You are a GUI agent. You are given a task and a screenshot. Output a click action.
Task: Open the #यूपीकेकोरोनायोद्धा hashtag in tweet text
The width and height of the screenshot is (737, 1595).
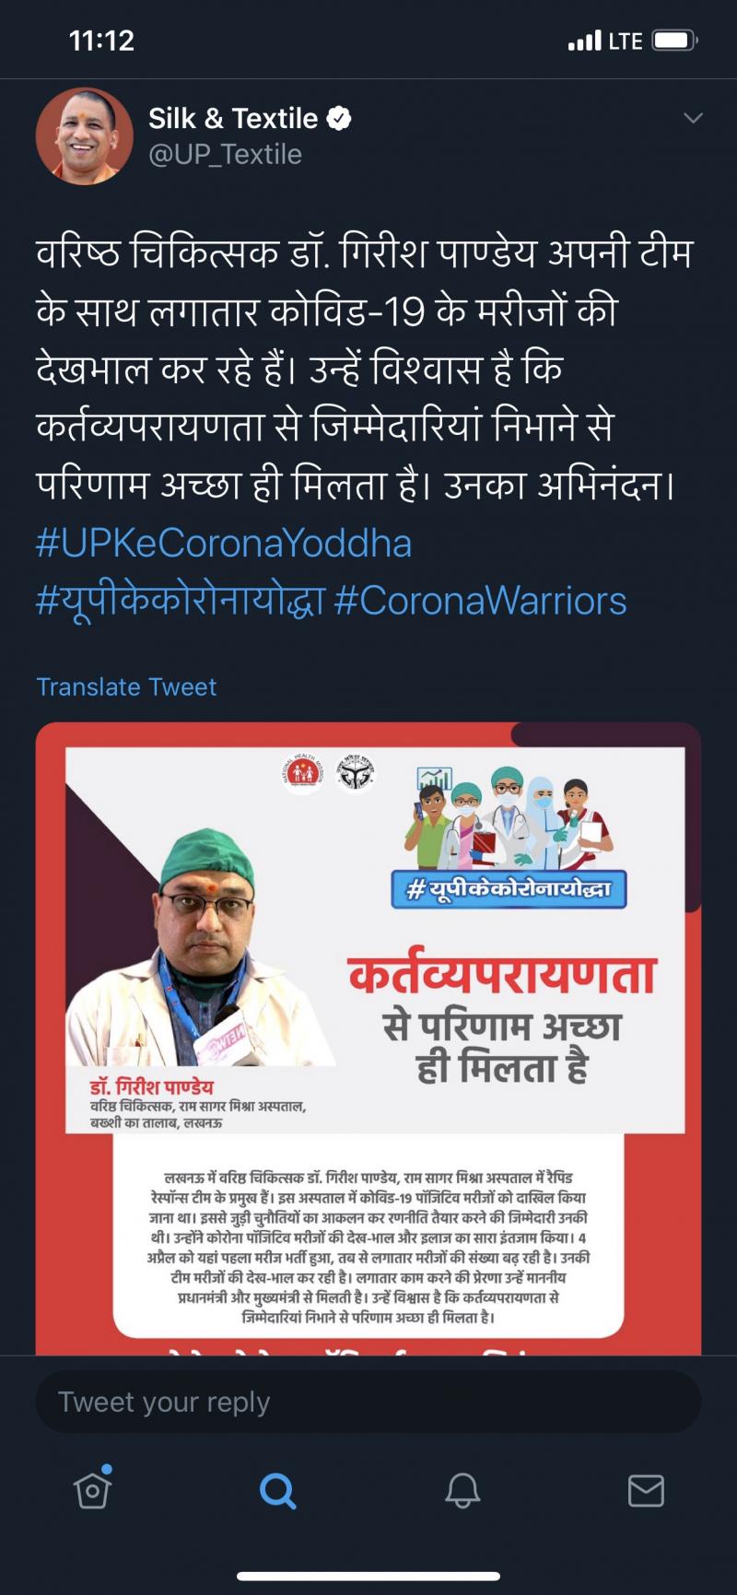181,601
